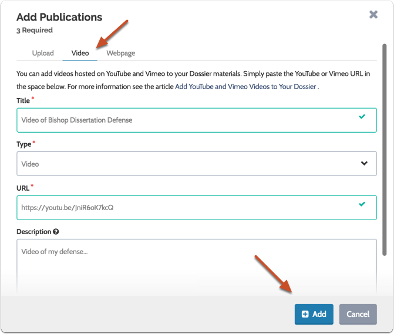Image resolution: width=394 pixels, height=334 pixels.
Task: Open the YouTube and Vimeo help article link
Action: pyautogui.click(x=245, y=87)
